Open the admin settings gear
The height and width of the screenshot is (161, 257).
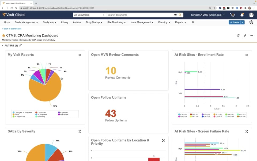(x=251, y=22)
